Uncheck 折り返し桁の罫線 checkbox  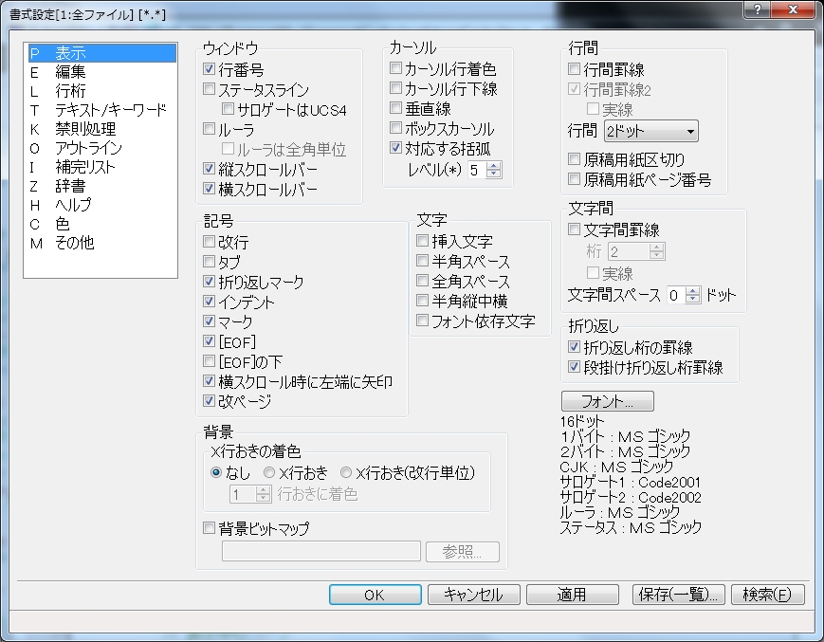(574, 347)
